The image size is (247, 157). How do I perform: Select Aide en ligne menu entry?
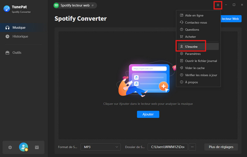point(198,15)
